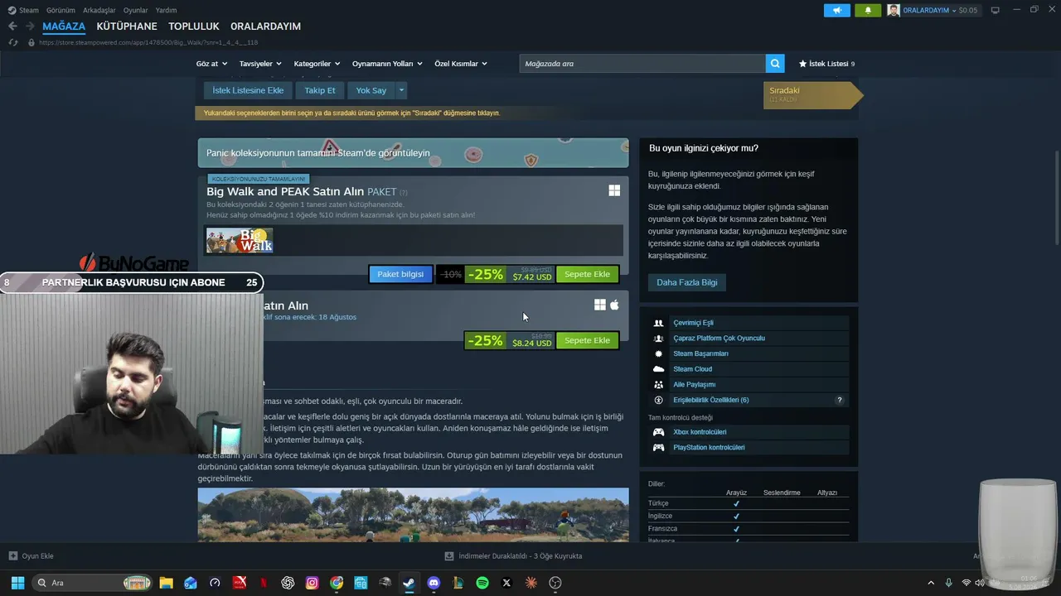Click the accessibility features help question mark
1061x596 pixels.
[x=839, y=401]
